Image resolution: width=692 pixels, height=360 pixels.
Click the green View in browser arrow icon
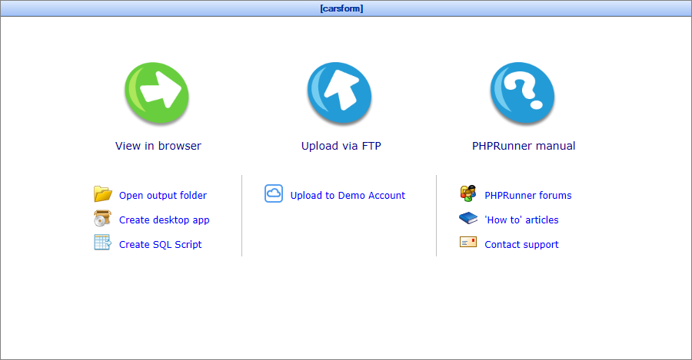click(x=157, y=93)
